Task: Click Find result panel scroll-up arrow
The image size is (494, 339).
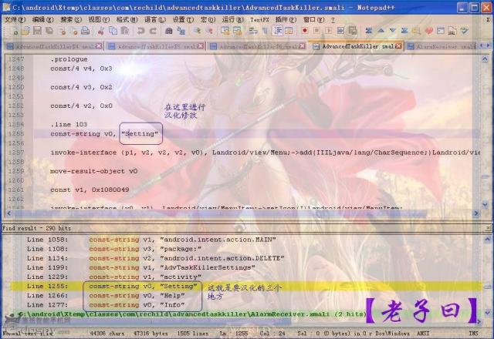Action: point(487,240)
